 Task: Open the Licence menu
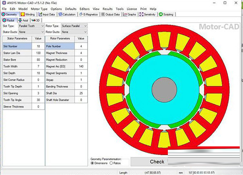[132, 9]
